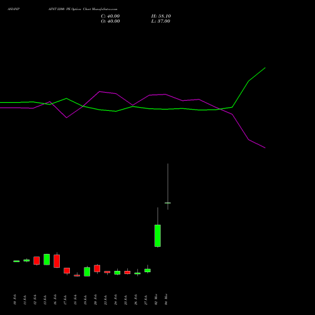Click the green 24 Feb candle
The image size is (315, 315).
pos(117,273)
